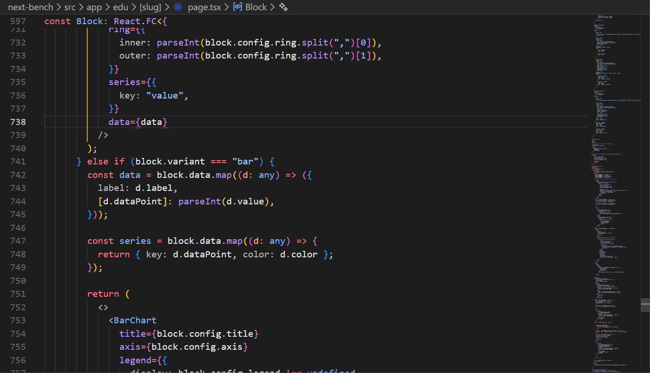Expand the src folder breadcrumb
This screenshot has width=650, height=373.
tap(70, 7)
